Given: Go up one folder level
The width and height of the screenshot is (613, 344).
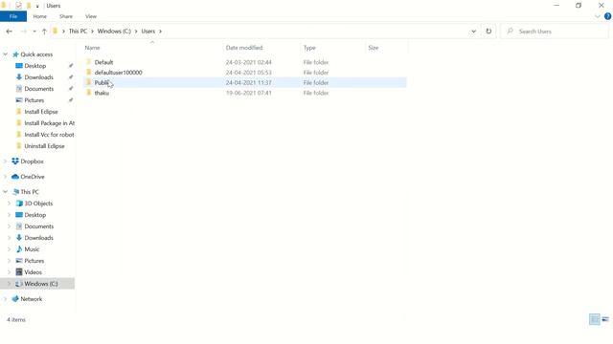Looking at the screenshot, I should 44,32.
